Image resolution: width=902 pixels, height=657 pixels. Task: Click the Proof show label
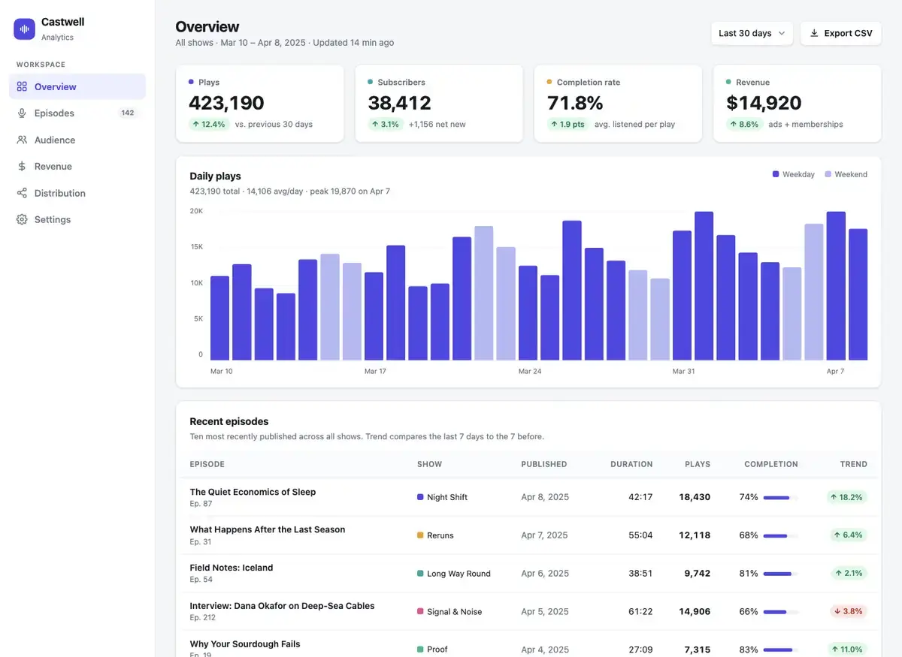coord(437,649)
